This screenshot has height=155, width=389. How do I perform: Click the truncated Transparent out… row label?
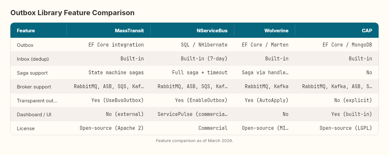coord(37,100)
